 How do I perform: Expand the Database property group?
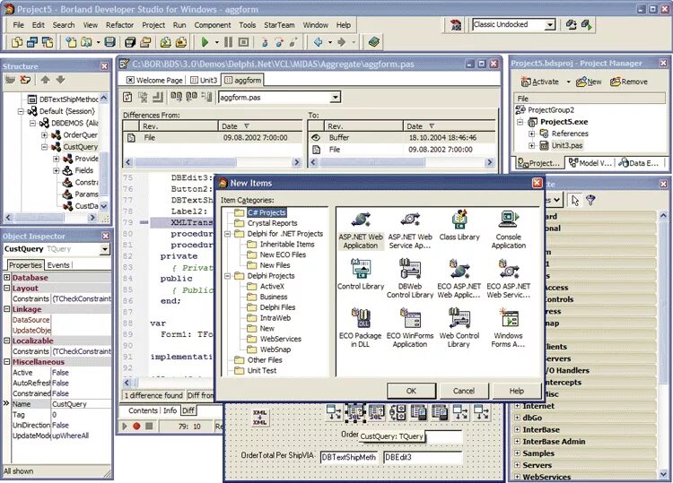coord(7,277)
